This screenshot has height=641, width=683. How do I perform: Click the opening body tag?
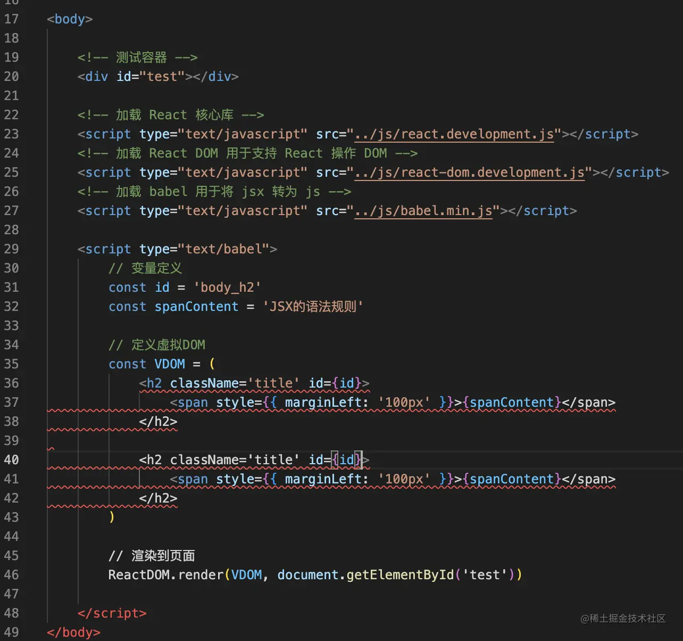point(70,19)
